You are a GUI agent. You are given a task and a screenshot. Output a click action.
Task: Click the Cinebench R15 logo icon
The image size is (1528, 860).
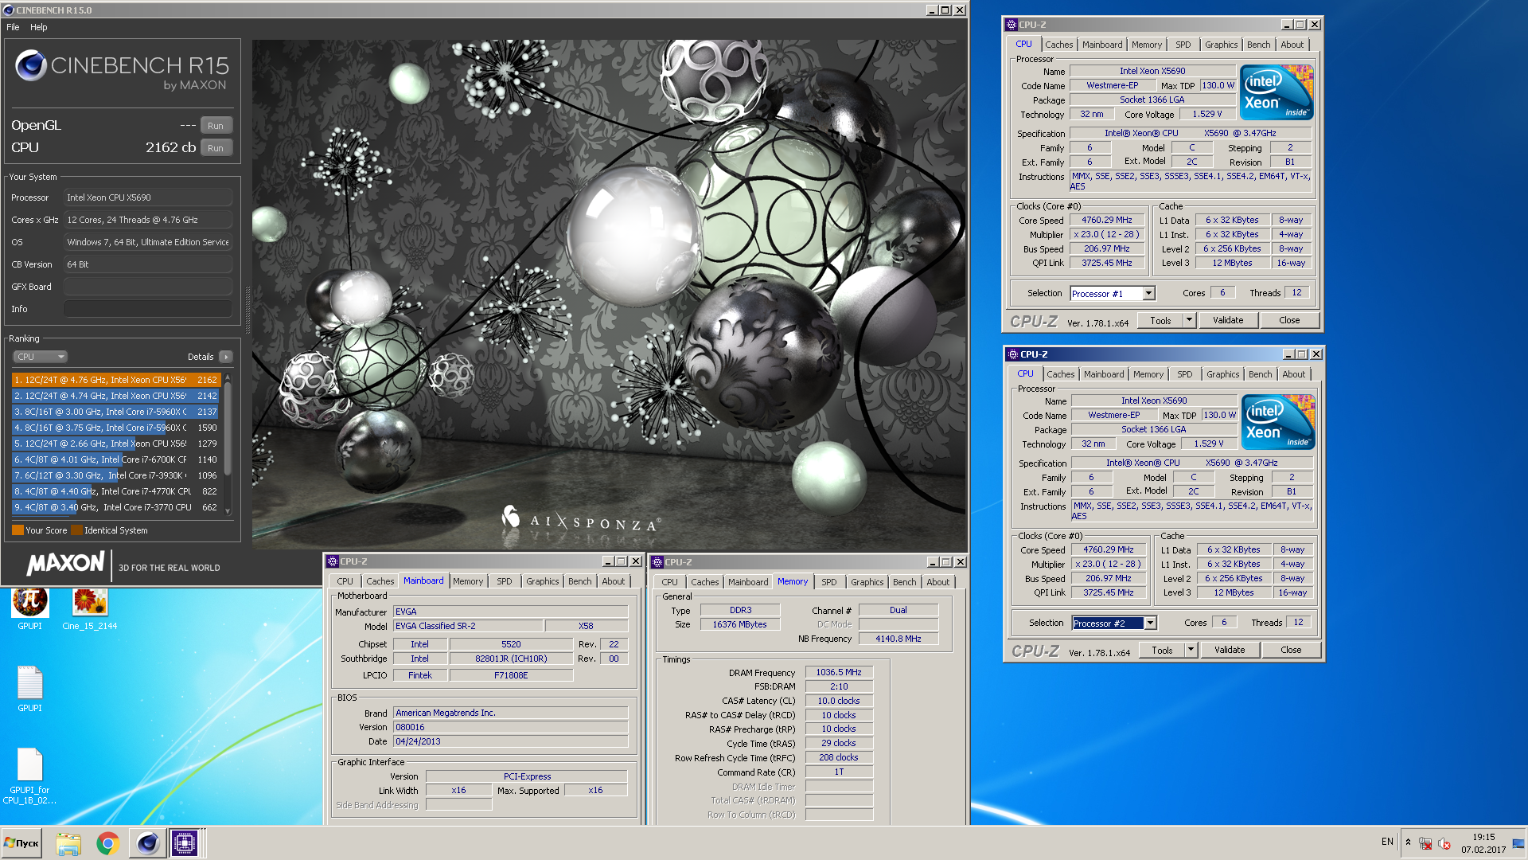[x=31, y=65]
